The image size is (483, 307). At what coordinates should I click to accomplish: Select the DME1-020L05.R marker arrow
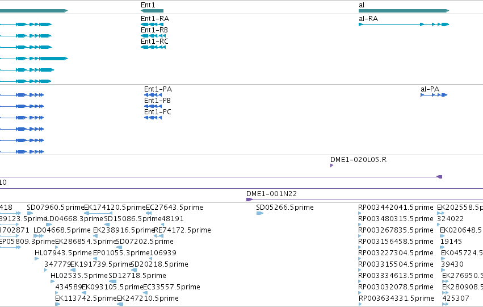(332, 165)
